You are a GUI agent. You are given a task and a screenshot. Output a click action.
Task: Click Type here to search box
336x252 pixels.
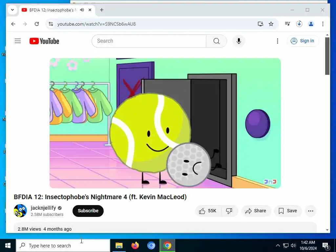[x=63, y=245]
